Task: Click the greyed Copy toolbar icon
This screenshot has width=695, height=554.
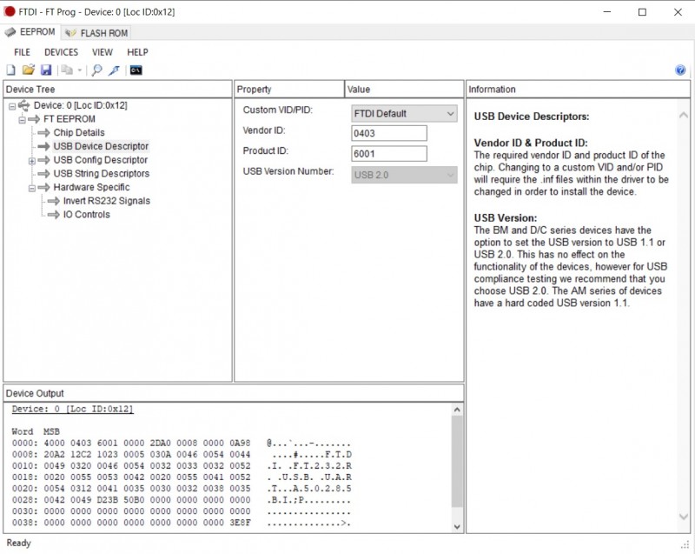Action: coord(67,70)
